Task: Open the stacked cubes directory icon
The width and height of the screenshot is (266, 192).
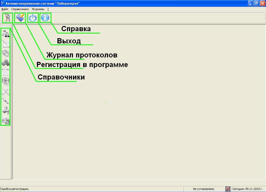Action: [6, 63]
